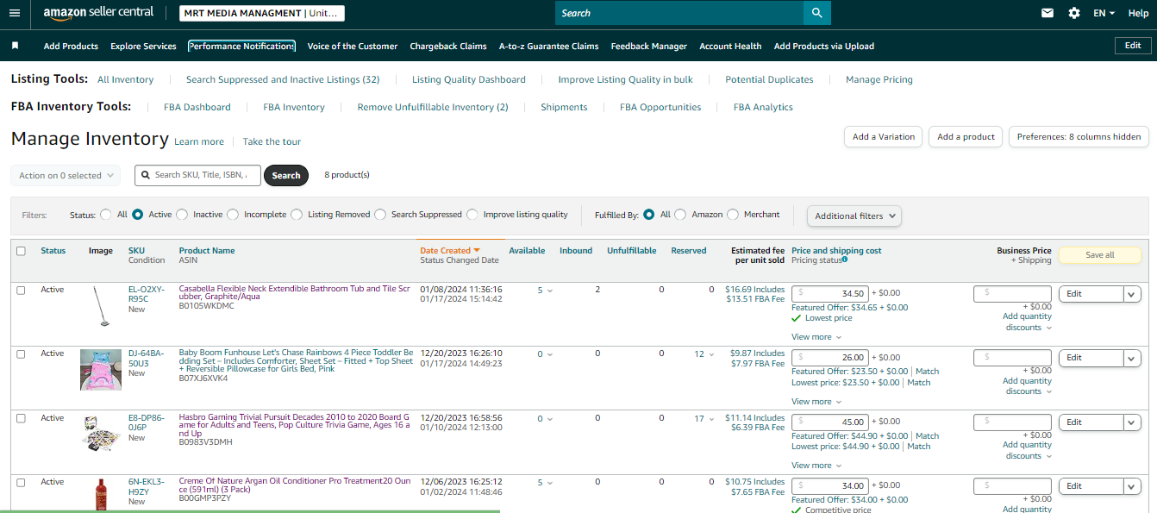This screenshot has height=513, width=1157.
Task: Click the Add a product button
Action: point(966,136)
